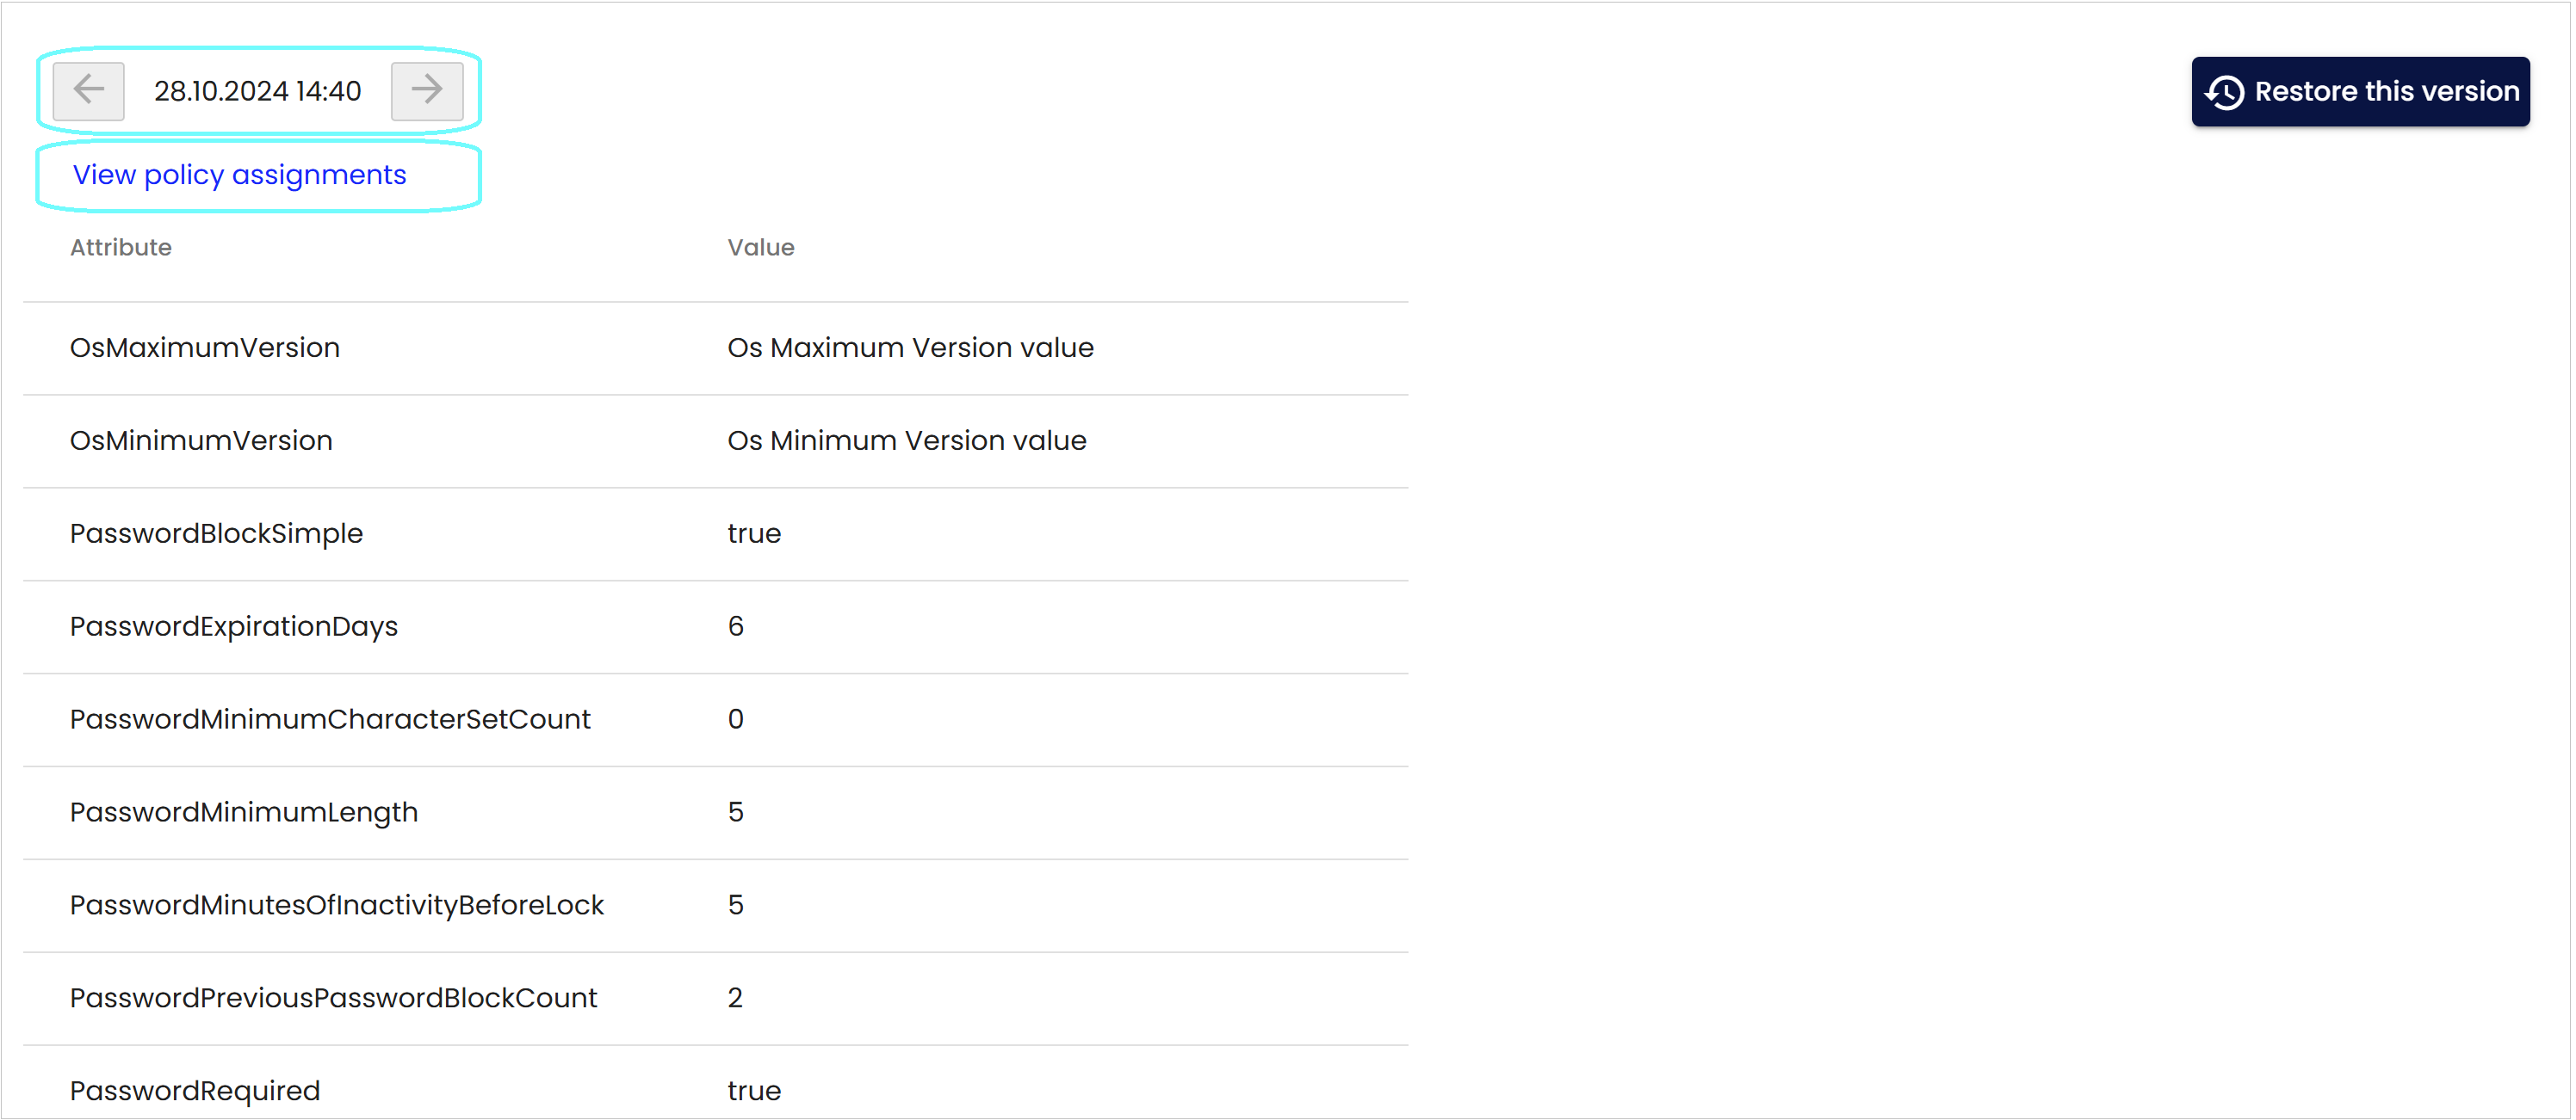Select the OsMaximumVersion attribute row
This screenshot has width=2576, height=1120.
(x=716, y=348)
